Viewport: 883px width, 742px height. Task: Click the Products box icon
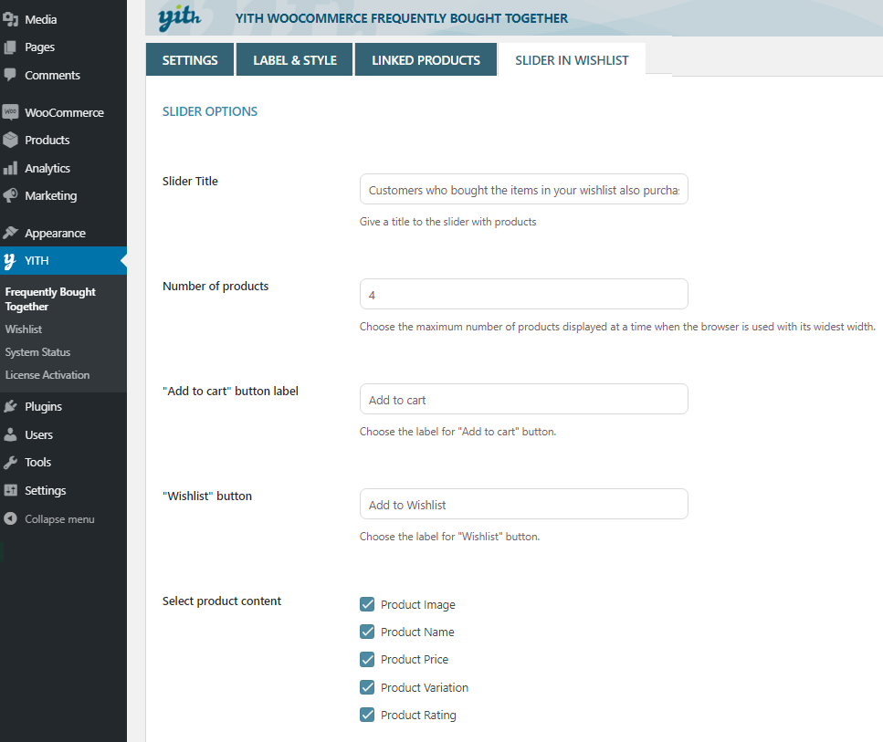coord(10,140)
